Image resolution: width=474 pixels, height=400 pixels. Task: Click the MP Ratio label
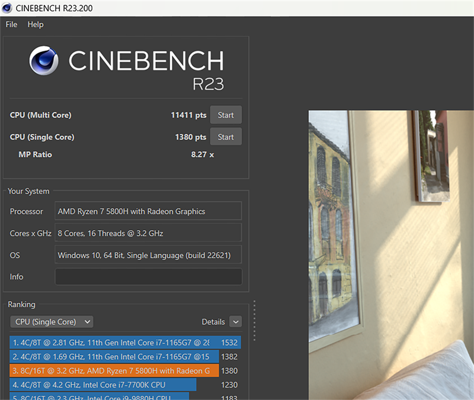pyautogui.click(x=35, y=154)
